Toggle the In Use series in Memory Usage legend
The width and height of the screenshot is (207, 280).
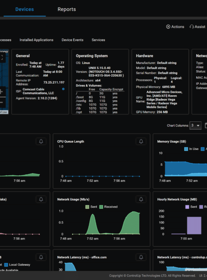pos(191,149)
